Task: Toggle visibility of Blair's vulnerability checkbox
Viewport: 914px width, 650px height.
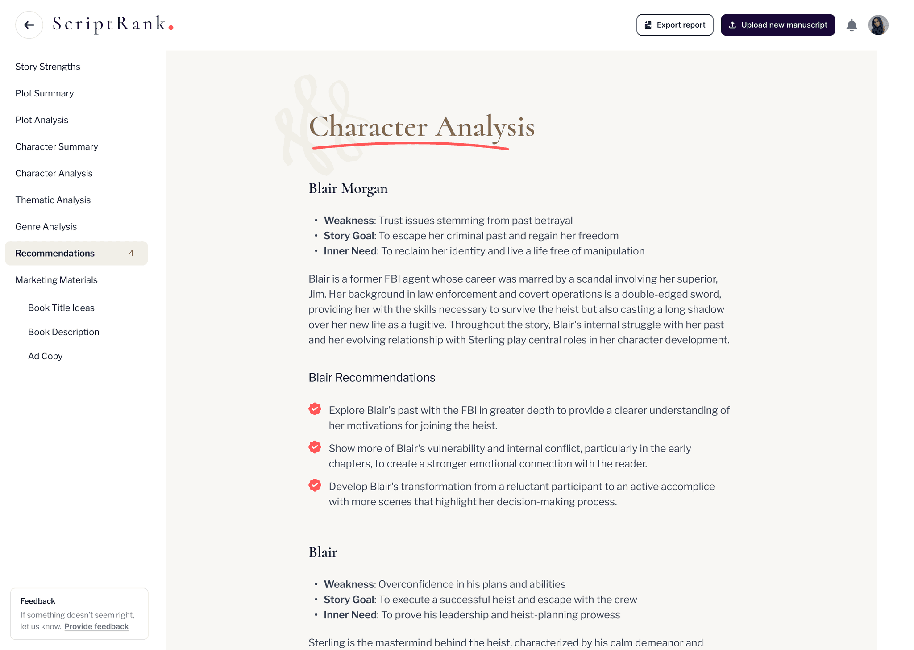Action: pyautogui.click(x=316, y=448)
